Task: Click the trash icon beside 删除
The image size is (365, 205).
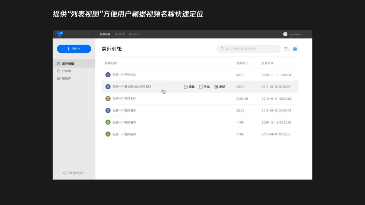Action: coord(216,86)
